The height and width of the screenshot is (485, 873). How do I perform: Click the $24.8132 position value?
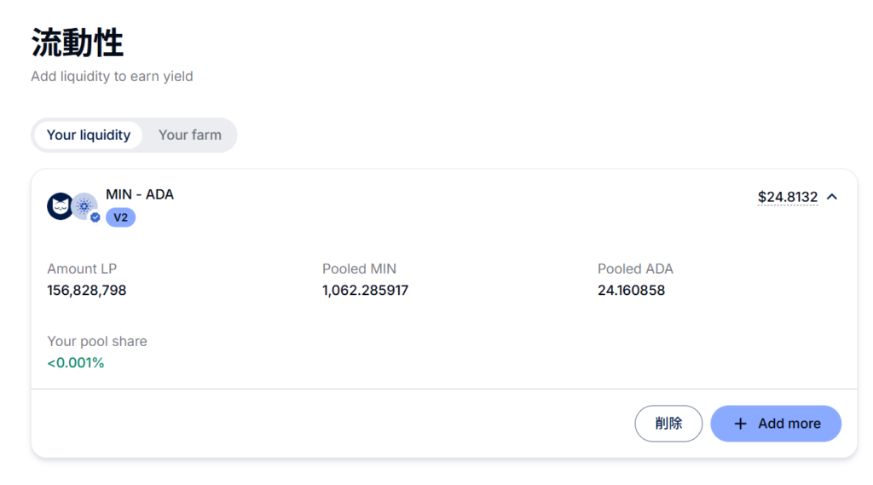[x=787, y=197]
